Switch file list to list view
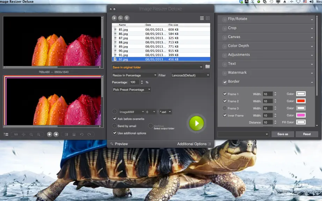The image size is (322, 201). coord(202,18)
